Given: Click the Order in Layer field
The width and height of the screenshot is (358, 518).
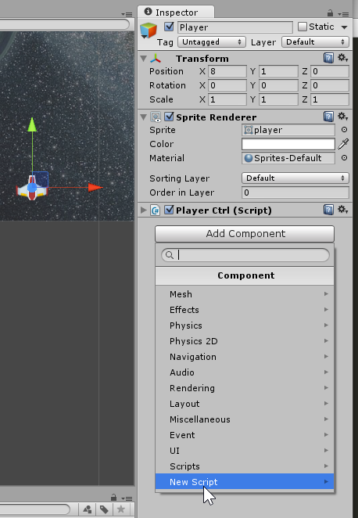Looking at the screenshot, I should tap(295, 192).
